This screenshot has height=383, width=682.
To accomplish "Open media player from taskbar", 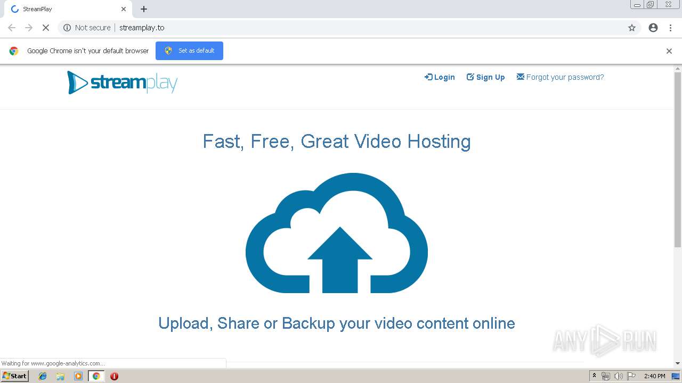I will point(78,376).
